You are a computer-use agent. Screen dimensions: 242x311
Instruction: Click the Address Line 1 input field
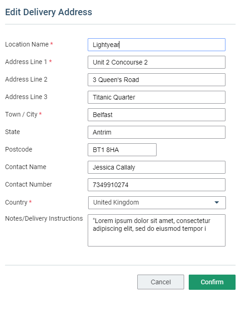pyautogui.click(x=157, y=62)
